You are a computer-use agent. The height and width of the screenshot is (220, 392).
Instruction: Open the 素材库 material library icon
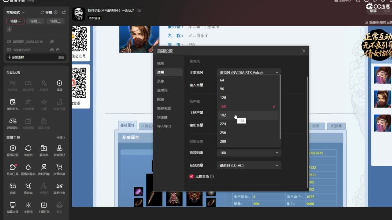point(44,150)
